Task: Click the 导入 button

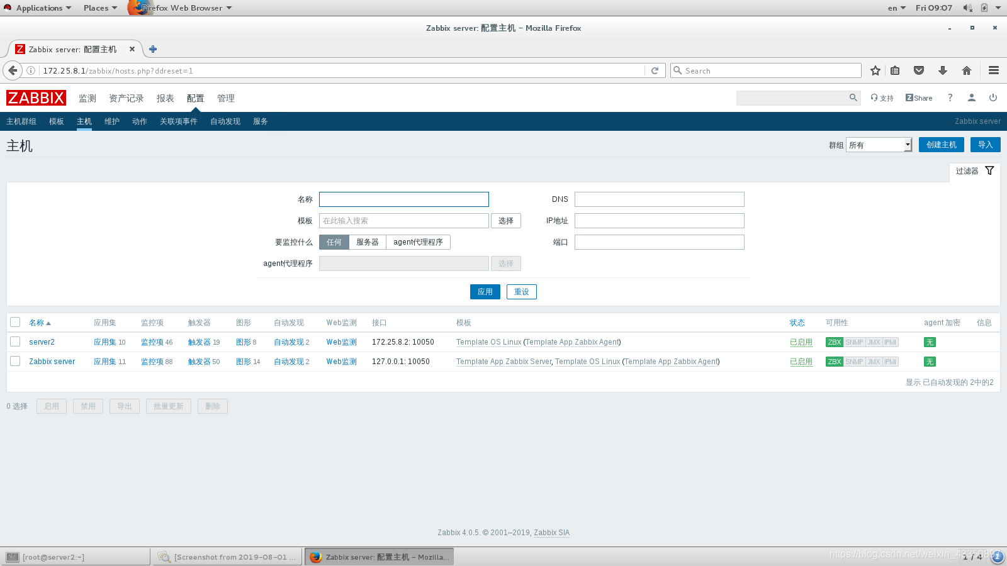Action: pyautogui.click(x=986, y=145)
